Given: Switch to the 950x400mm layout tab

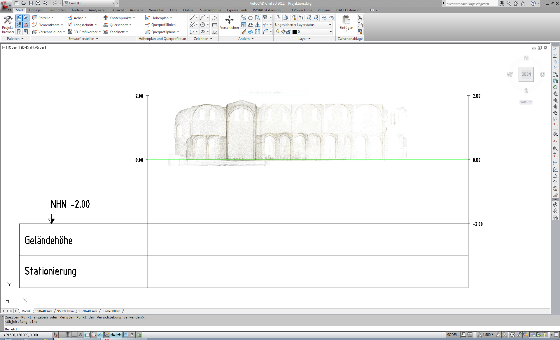Looking at the screenshot, I should [x=44, y=311].
